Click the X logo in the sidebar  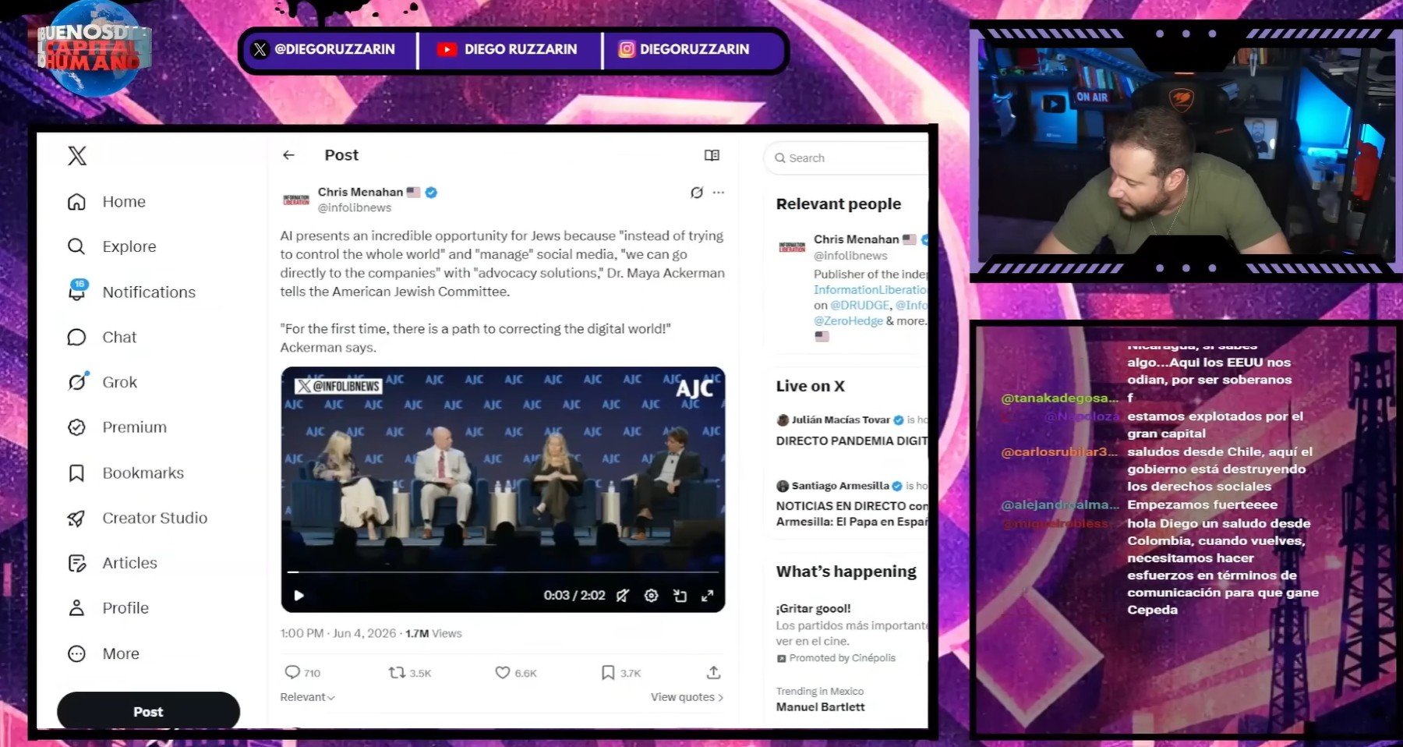tap(77, 156)
